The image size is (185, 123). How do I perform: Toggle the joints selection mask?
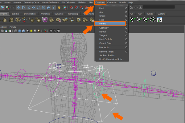tap(23, 7)
